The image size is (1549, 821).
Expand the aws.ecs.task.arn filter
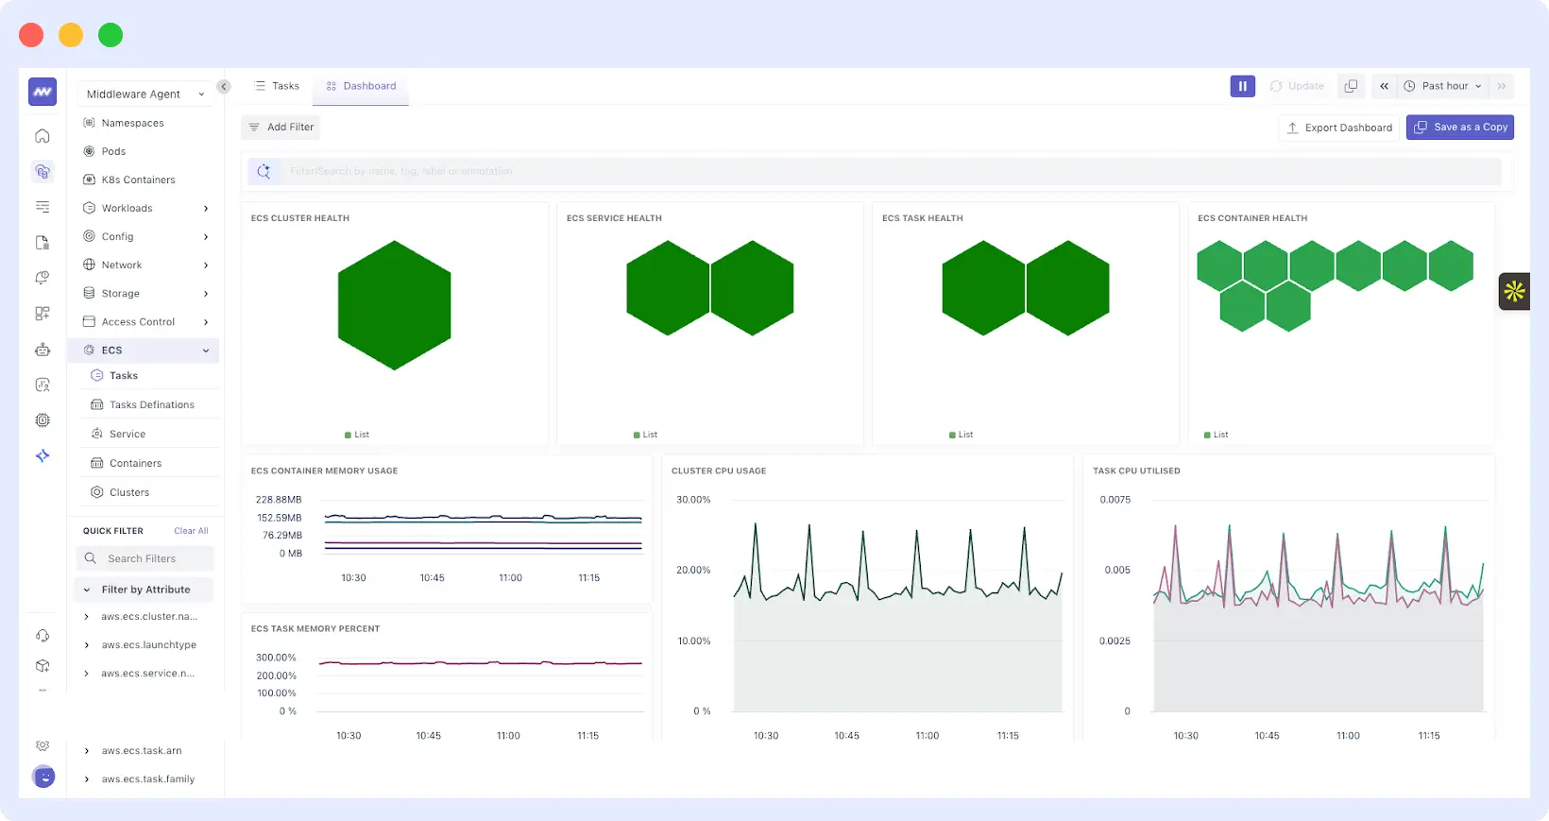(87, 751)
